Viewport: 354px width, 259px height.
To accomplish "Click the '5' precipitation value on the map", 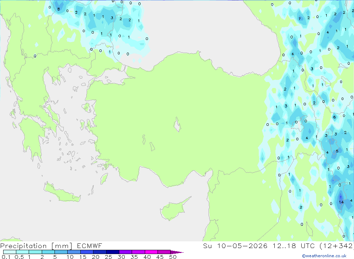I will 337,151.
